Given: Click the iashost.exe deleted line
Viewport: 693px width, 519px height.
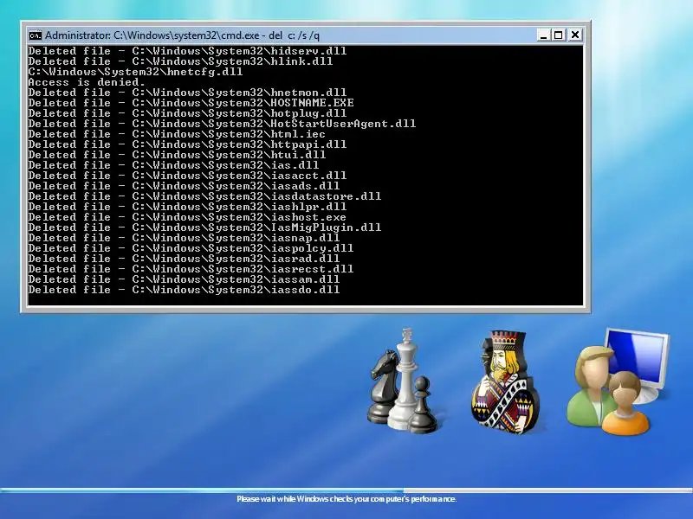Looking at the screenshot, I should (187, 217).
